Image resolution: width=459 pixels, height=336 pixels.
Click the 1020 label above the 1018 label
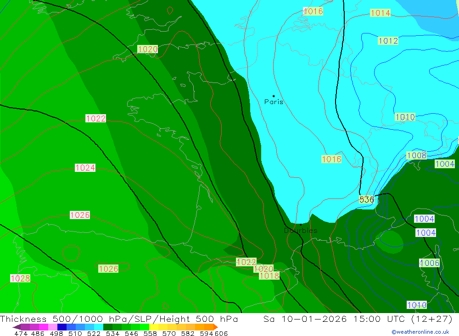(x=263, y=269)
